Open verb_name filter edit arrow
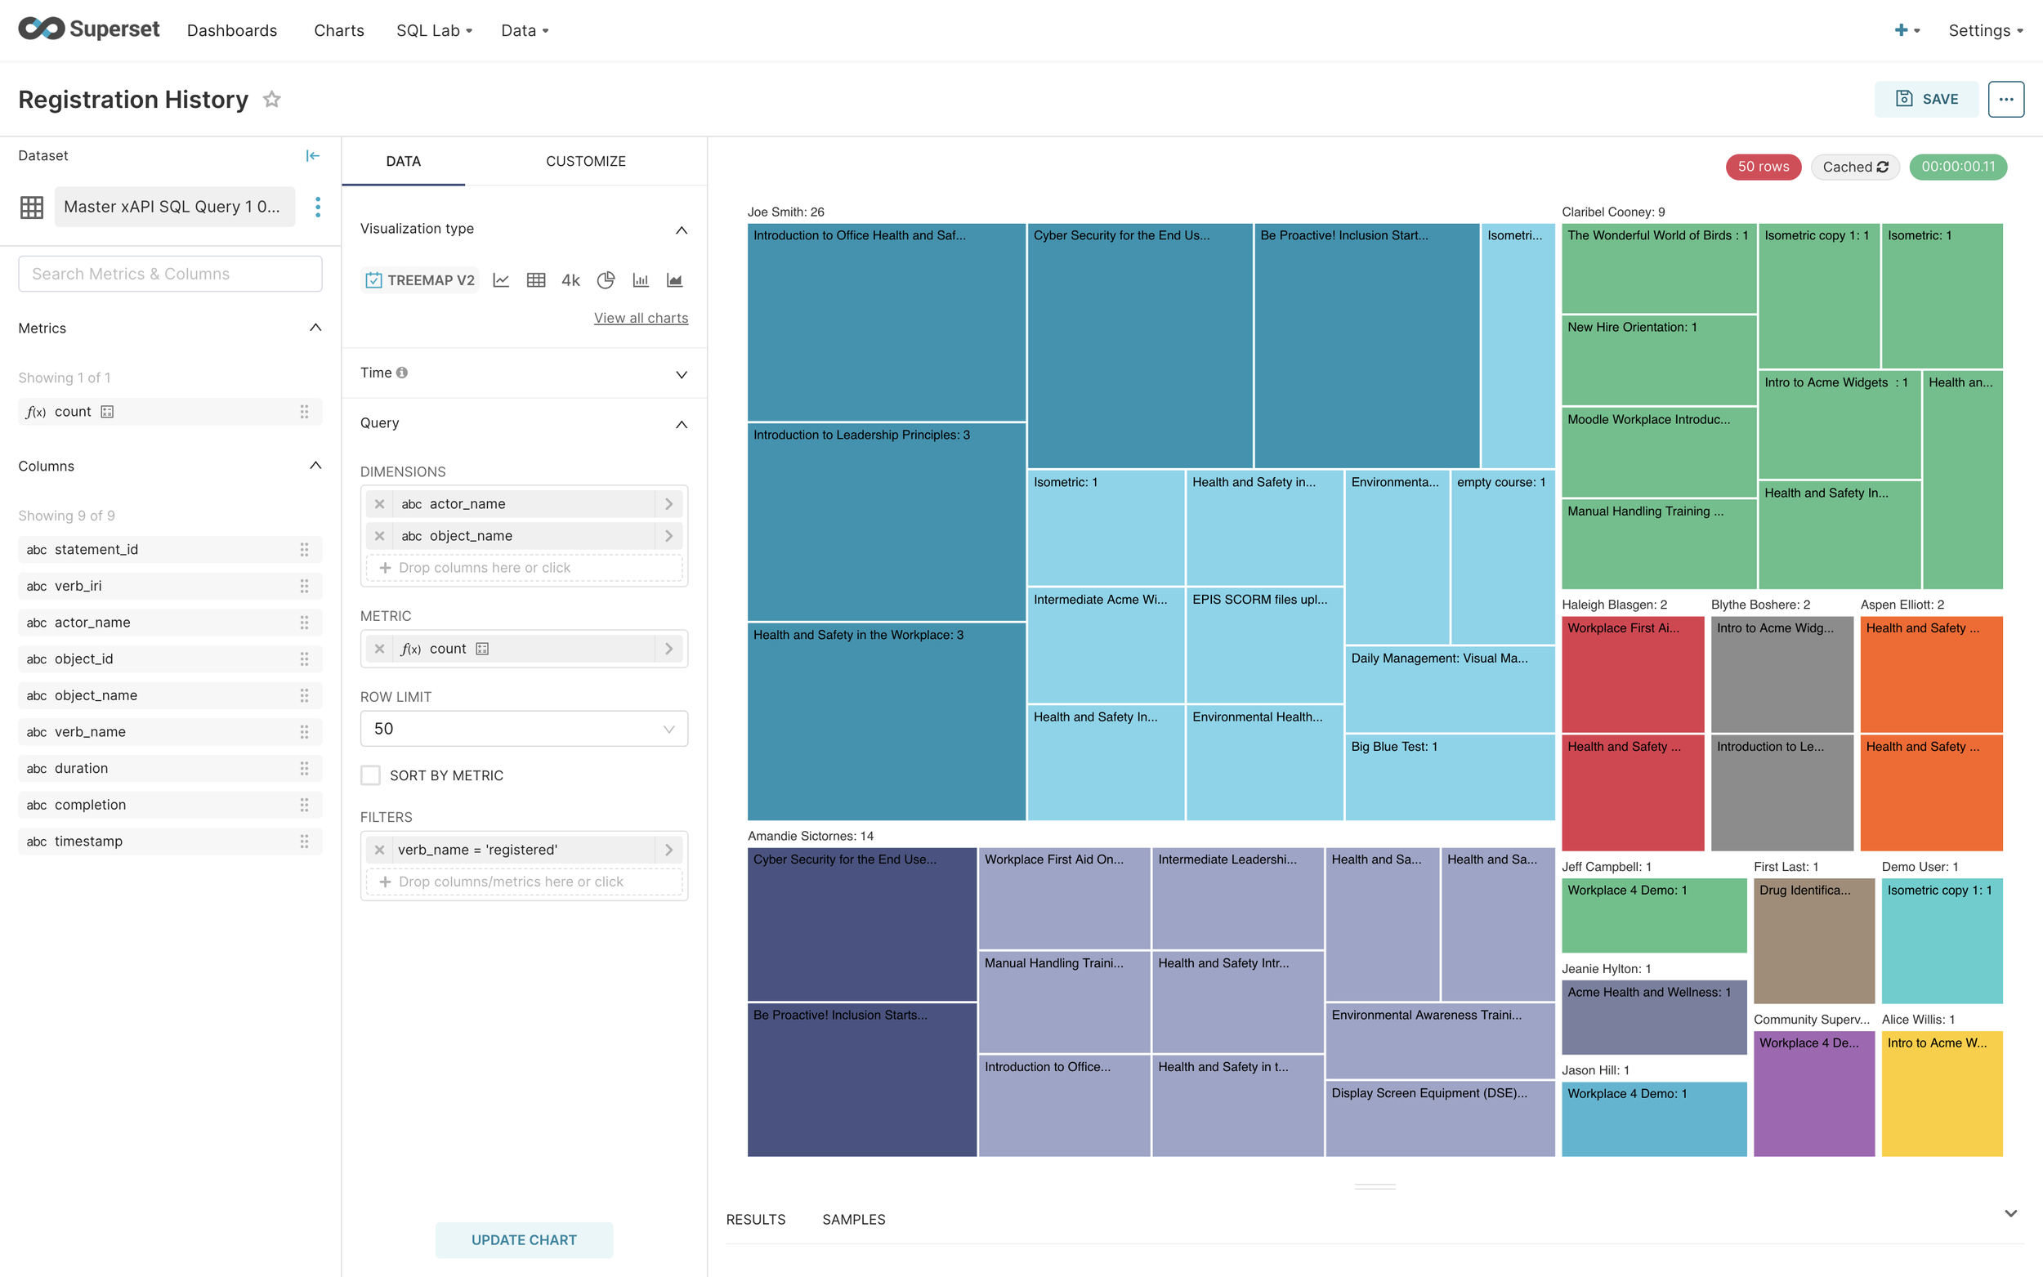The height and width of the screenshot is (1277, 2043). click(x=669, y=850)
